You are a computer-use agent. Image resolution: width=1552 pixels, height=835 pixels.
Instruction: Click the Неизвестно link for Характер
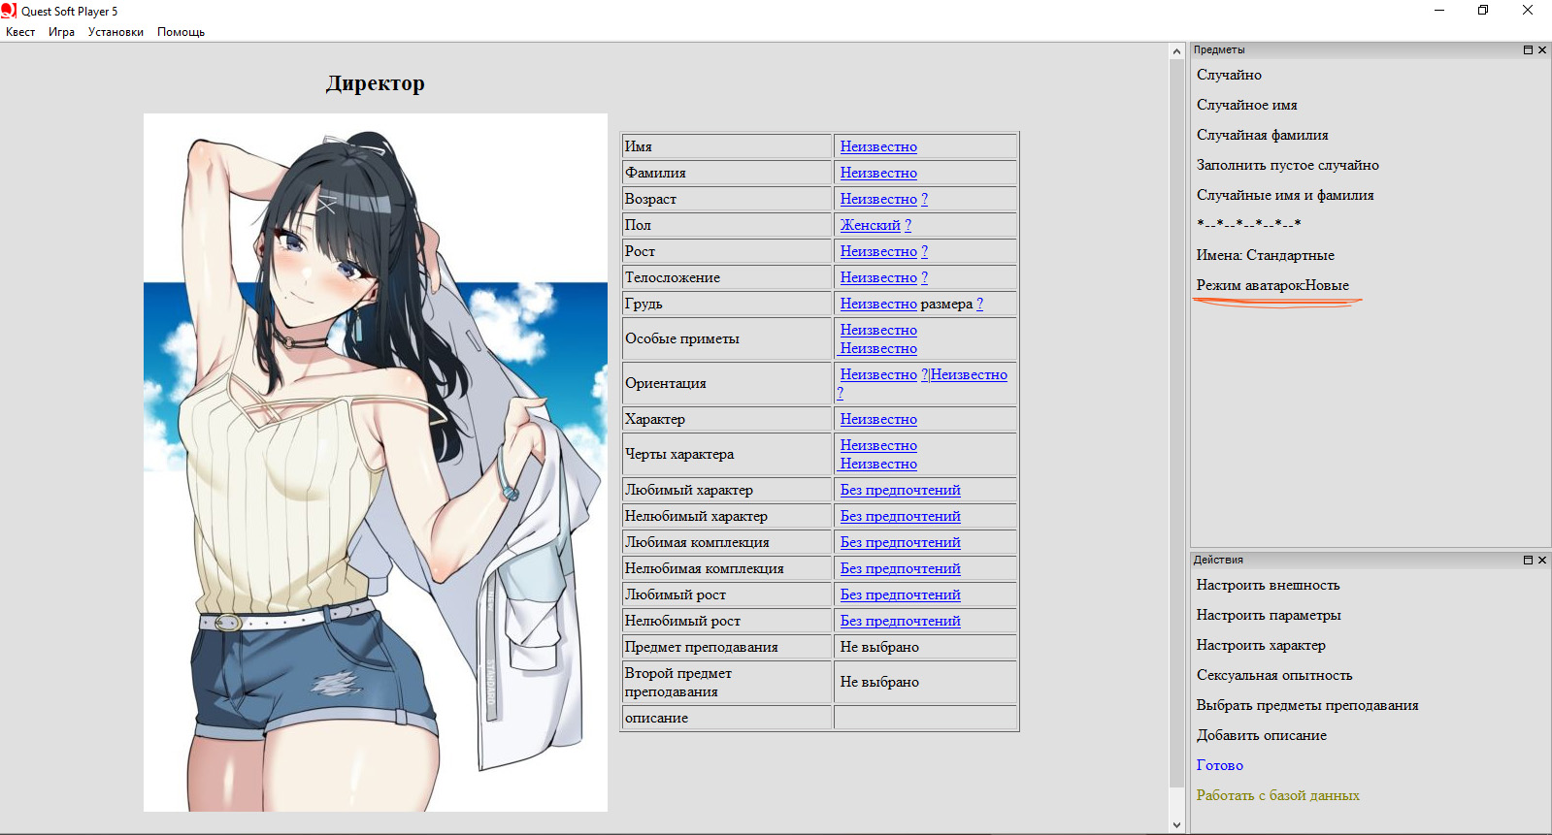click(878, 419)
